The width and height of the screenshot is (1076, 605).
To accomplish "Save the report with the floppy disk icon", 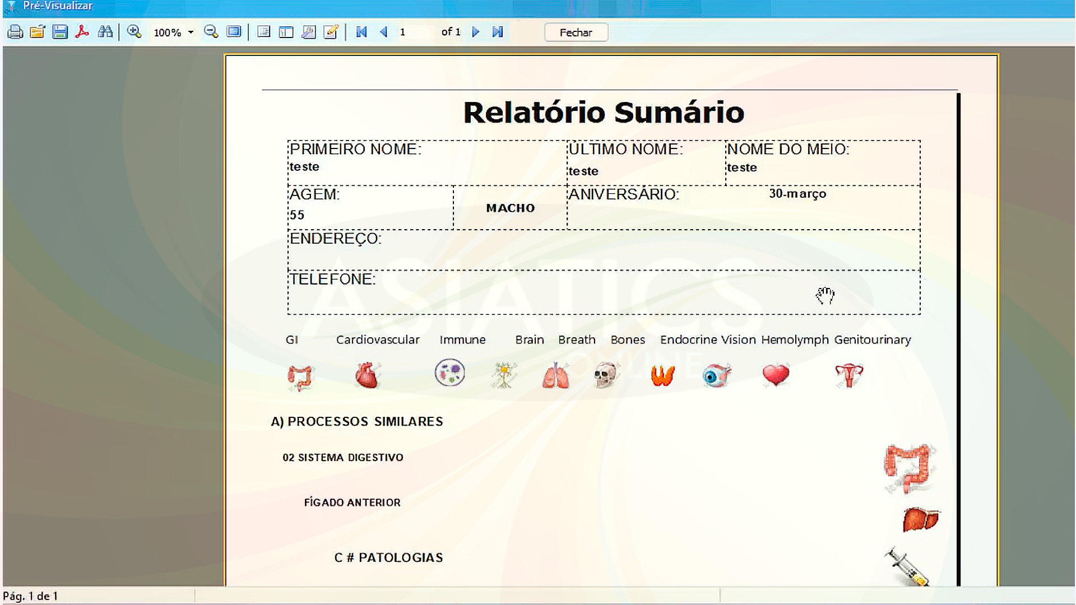I will point(60,32).
